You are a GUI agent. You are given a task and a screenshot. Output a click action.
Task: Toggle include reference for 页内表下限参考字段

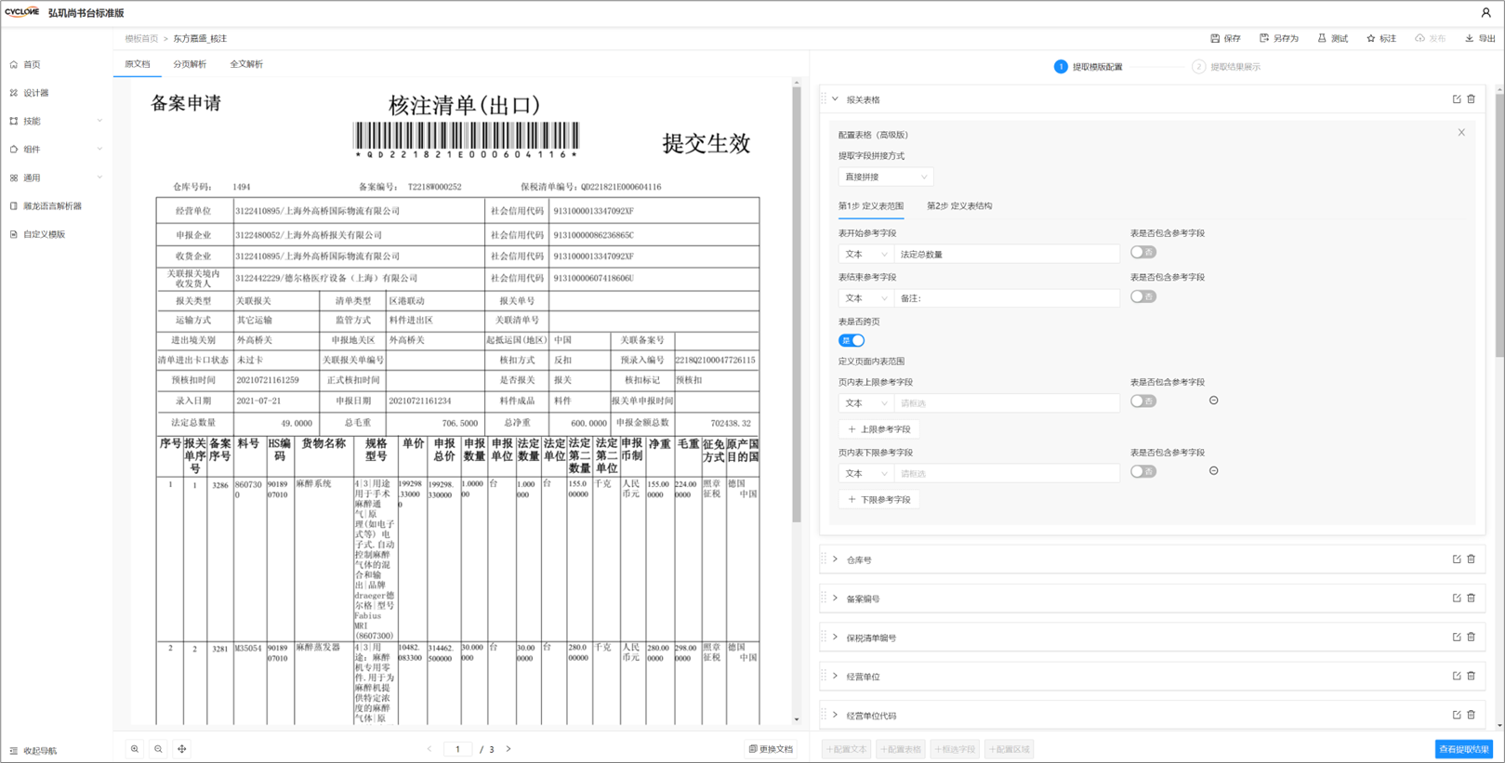pyautogui.click(x=1143, y=471)
